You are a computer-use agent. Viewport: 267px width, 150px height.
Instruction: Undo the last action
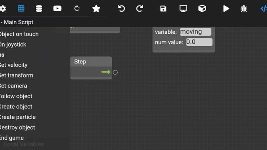tap(121, 8)
